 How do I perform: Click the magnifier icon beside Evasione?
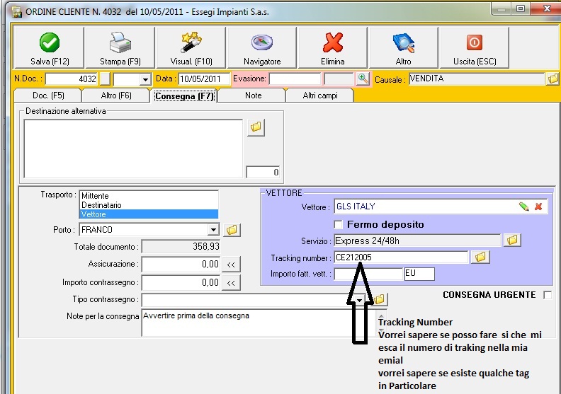pos(363,79)
